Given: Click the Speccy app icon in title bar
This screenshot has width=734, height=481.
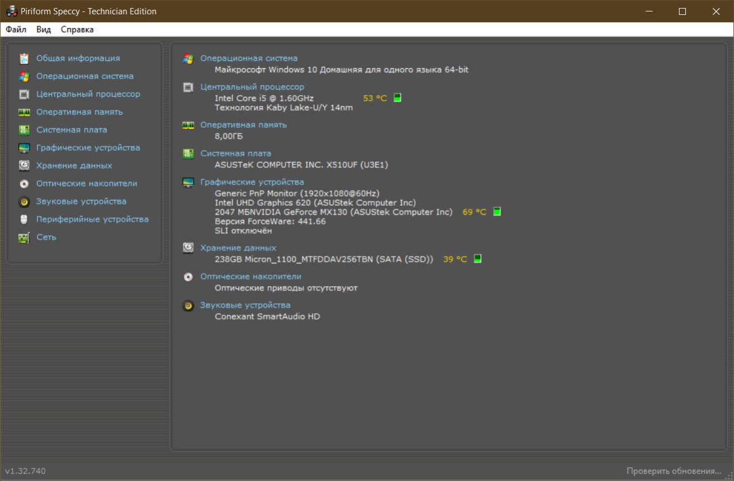Looking at the screenshot, I should tap(11, 11).
